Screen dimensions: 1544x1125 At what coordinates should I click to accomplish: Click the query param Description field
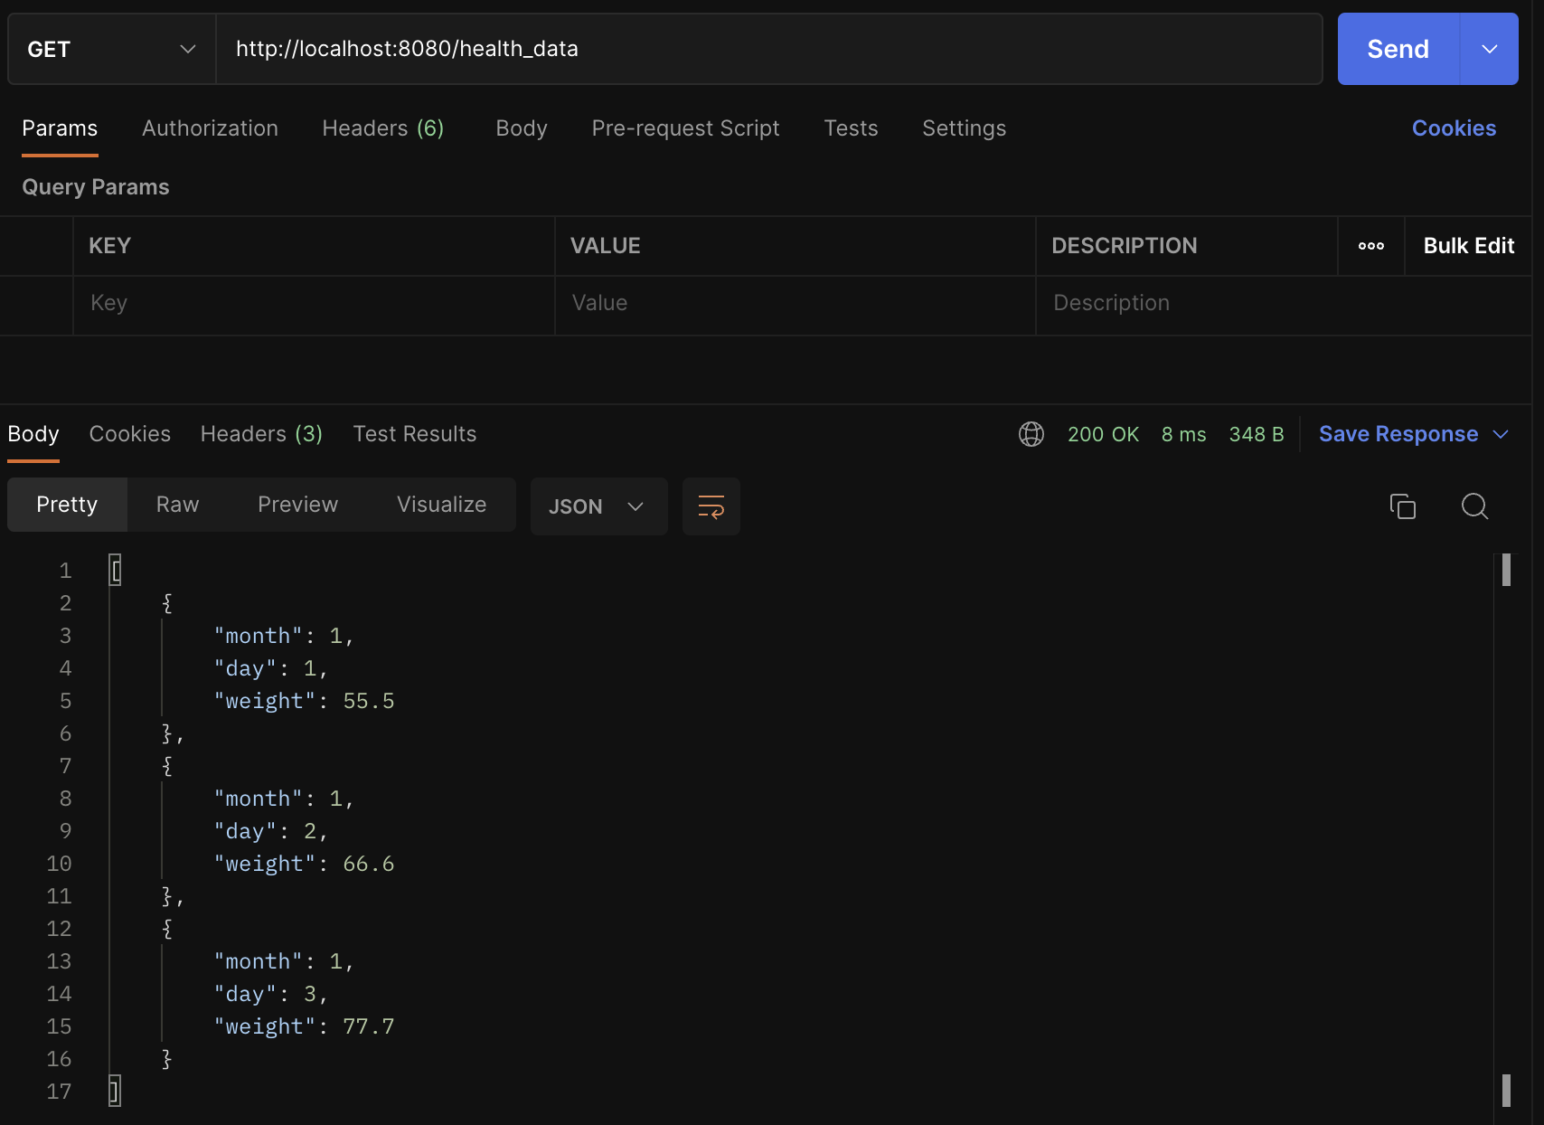[x=1284, y=303]
